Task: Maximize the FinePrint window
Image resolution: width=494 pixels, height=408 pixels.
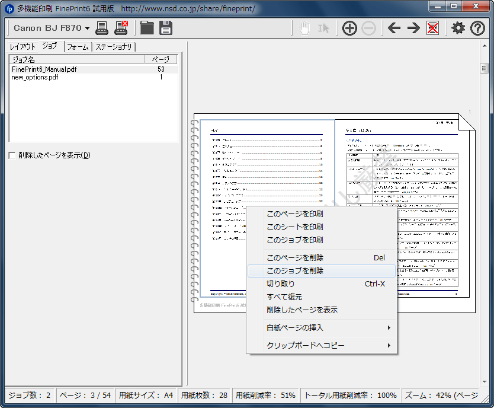Action: tap(453, 7)
